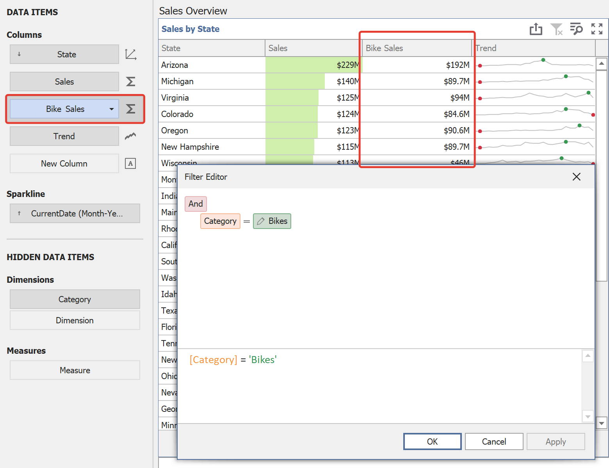Click the equals operator in filter

(x=247, y=221)
